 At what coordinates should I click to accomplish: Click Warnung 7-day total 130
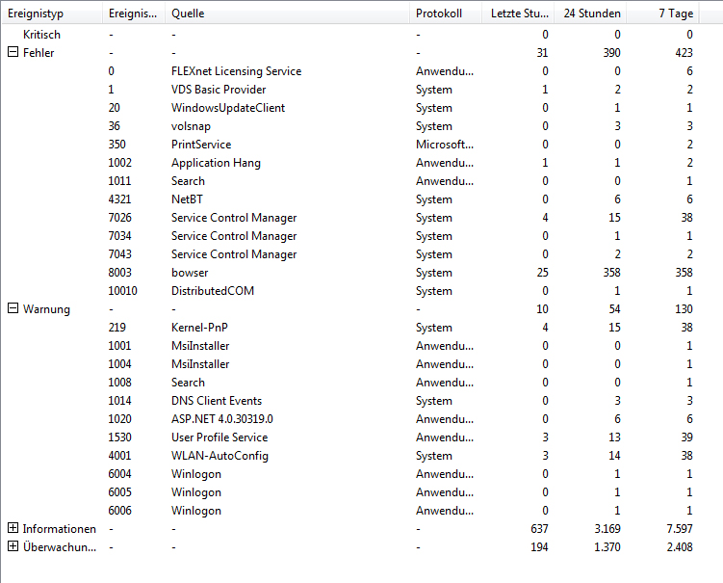point(684,309)
